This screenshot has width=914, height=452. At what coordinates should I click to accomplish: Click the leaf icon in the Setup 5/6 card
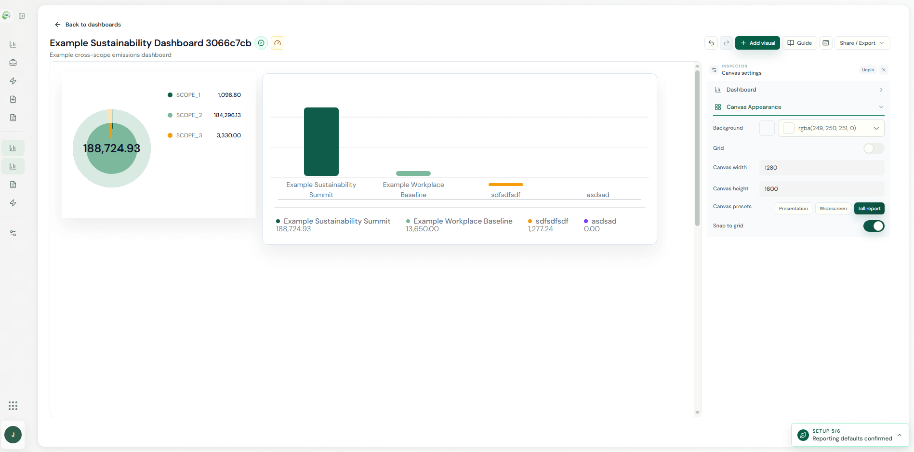click(x=803, y=435)
